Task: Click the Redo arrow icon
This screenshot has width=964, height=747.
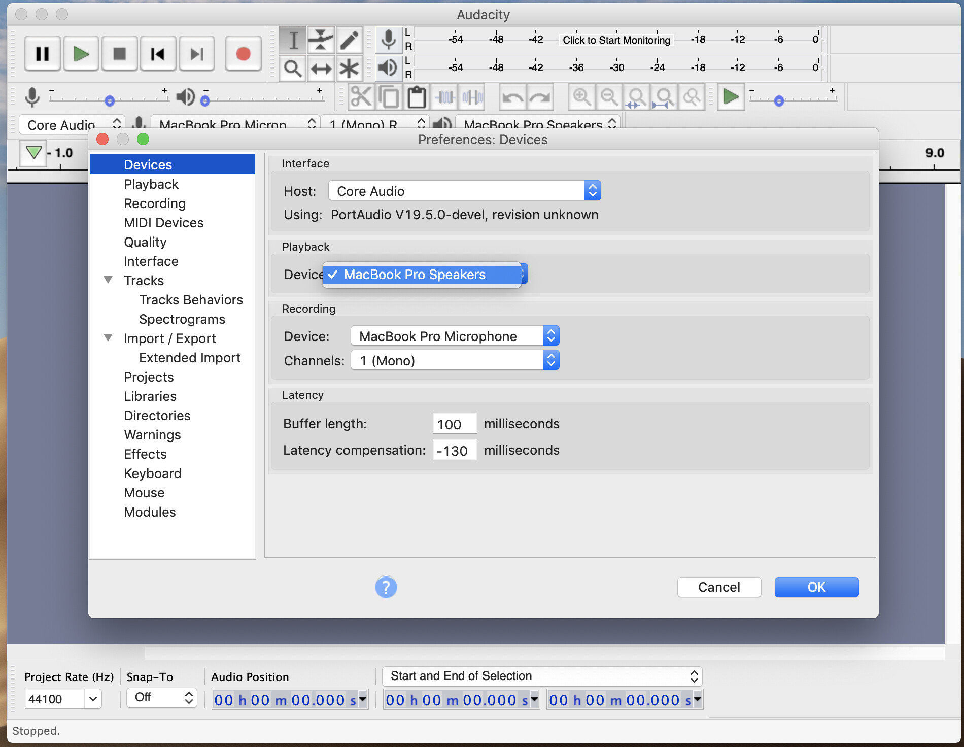Action: [540, 97]
